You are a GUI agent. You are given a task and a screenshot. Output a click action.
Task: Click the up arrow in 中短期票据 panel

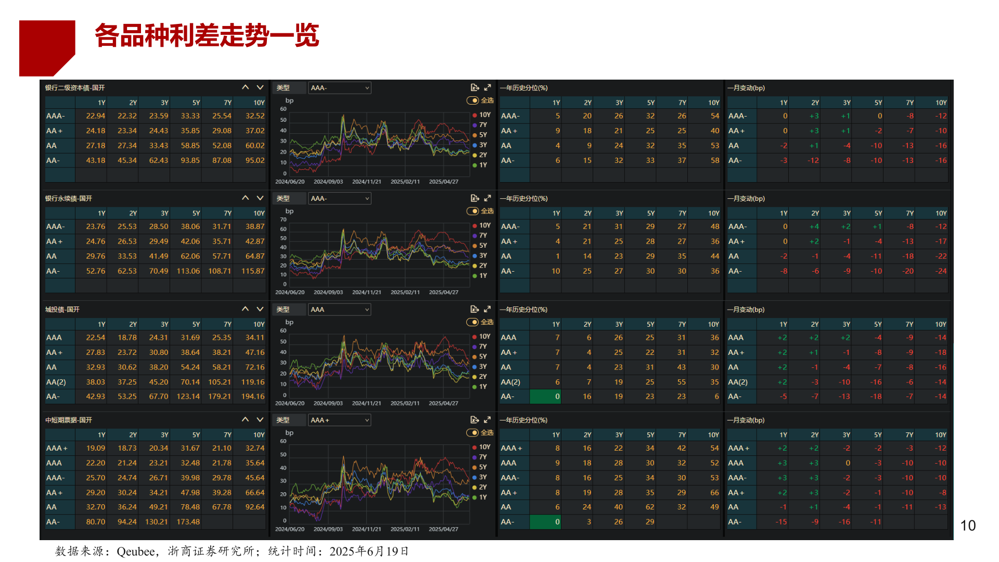(x=246, y=419)
